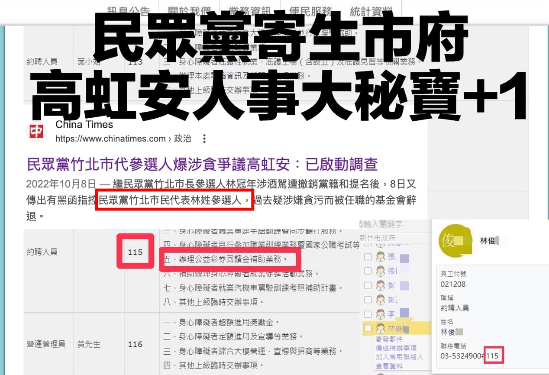The image size is (549, 375).
Task: Click the 六、補助辦理身心障礙者就業促進活動業務 line
Action: click(x=242, y=274)
